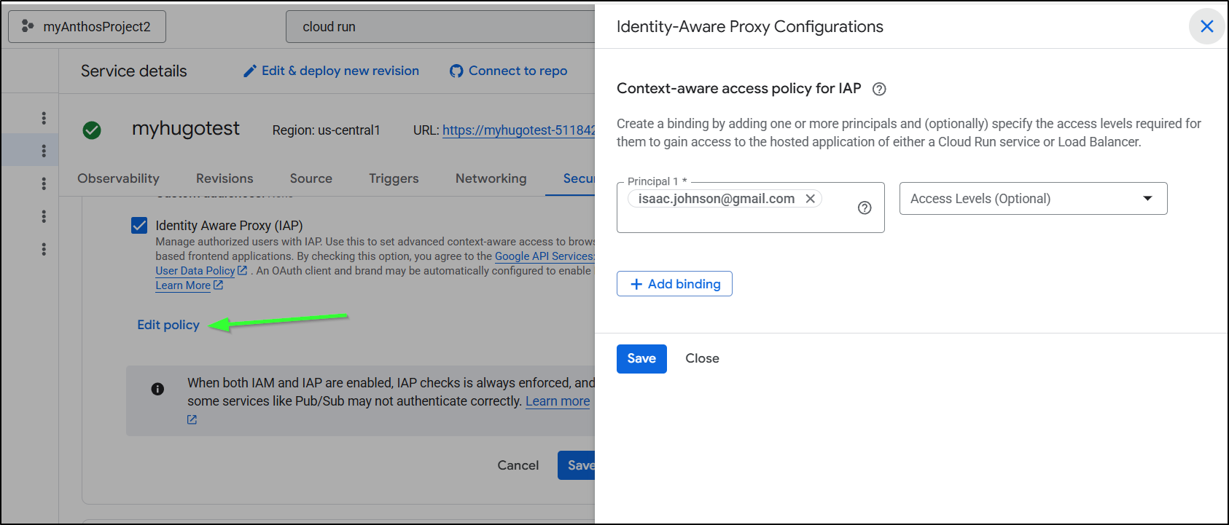Close the Identity-Aware Proxy Configurations panel

click(x=1206, y=27)
